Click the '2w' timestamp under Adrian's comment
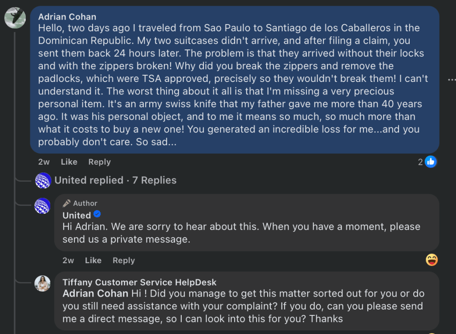 (44, 162)
